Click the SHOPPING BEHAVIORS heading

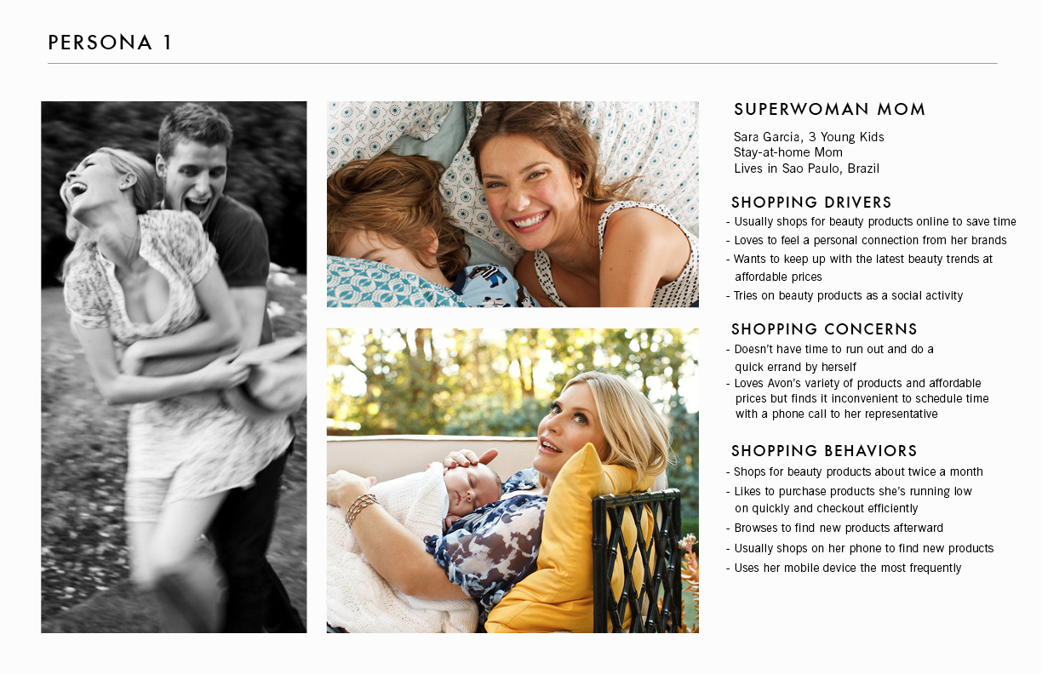[x=824, y=451]
